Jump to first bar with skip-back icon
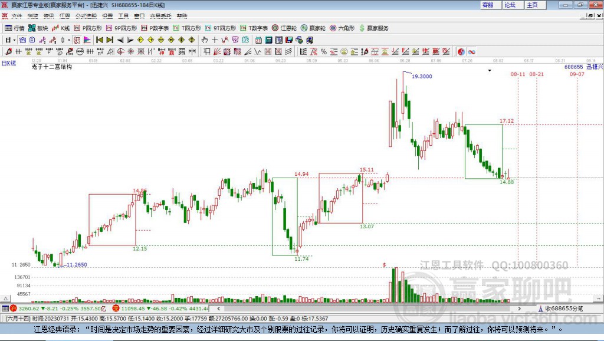Image resolution: width=604 pixels, height=341 pixels. (99, 40)
